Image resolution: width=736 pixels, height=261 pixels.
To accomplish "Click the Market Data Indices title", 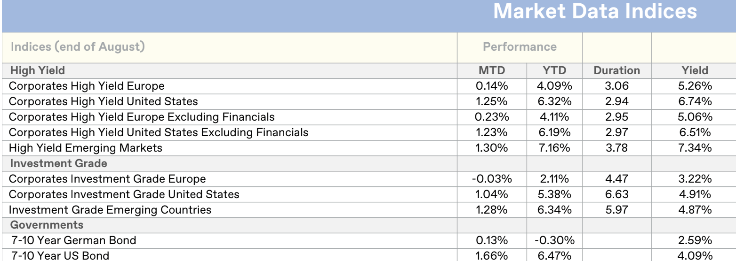I will point(595,12).
